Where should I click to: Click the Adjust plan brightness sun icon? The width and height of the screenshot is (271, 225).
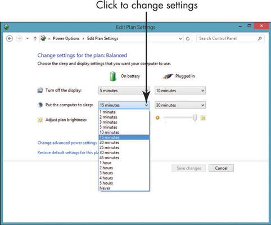[40, 120]
